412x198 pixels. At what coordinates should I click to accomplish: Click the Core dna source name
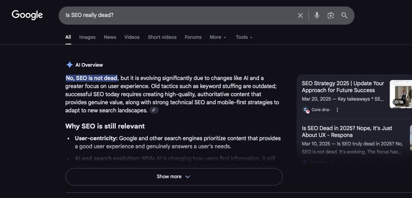coord(320,110)
